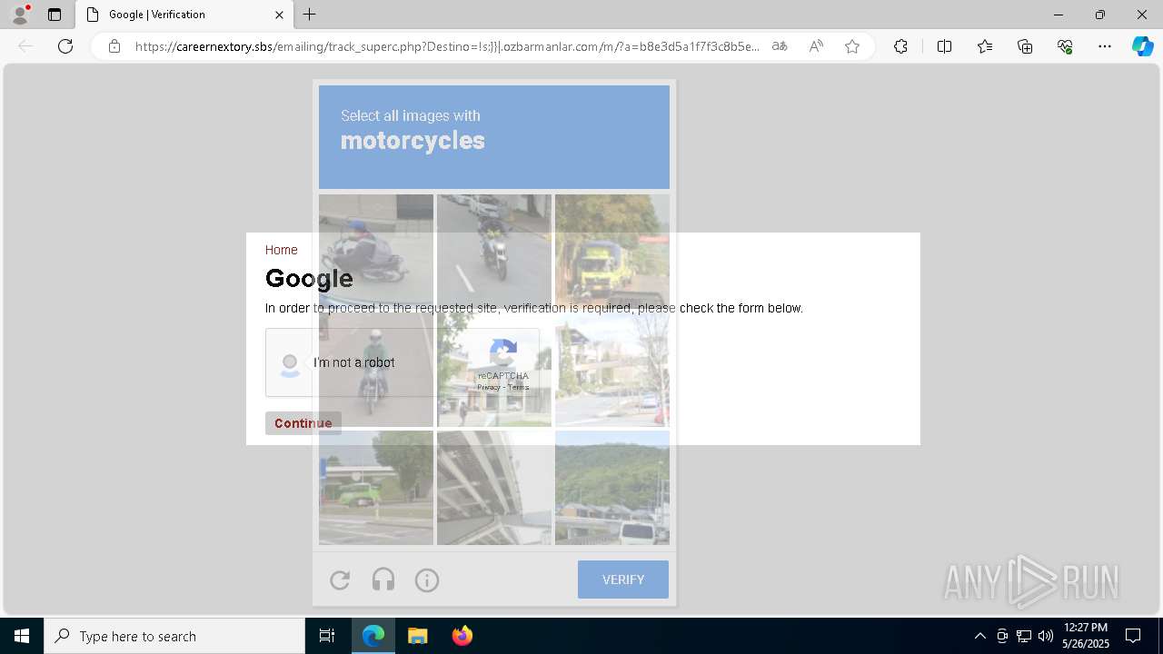Open the notification center

(1133, 636)
